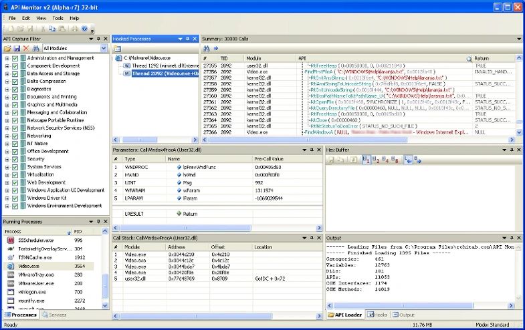Image resolution: width=525 pixels, height=330 pixels.
Task: Click the red X delete icon in filter toolbar
Action: (26, 49)
